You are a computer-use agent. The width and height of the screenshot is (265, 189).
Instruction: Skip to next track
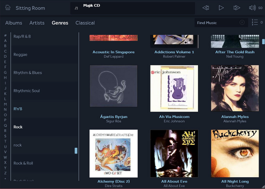coord(237,8)
